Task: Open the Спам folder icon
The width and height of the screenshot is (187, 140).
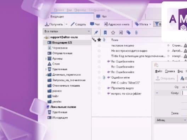Action: pos(49,64)
